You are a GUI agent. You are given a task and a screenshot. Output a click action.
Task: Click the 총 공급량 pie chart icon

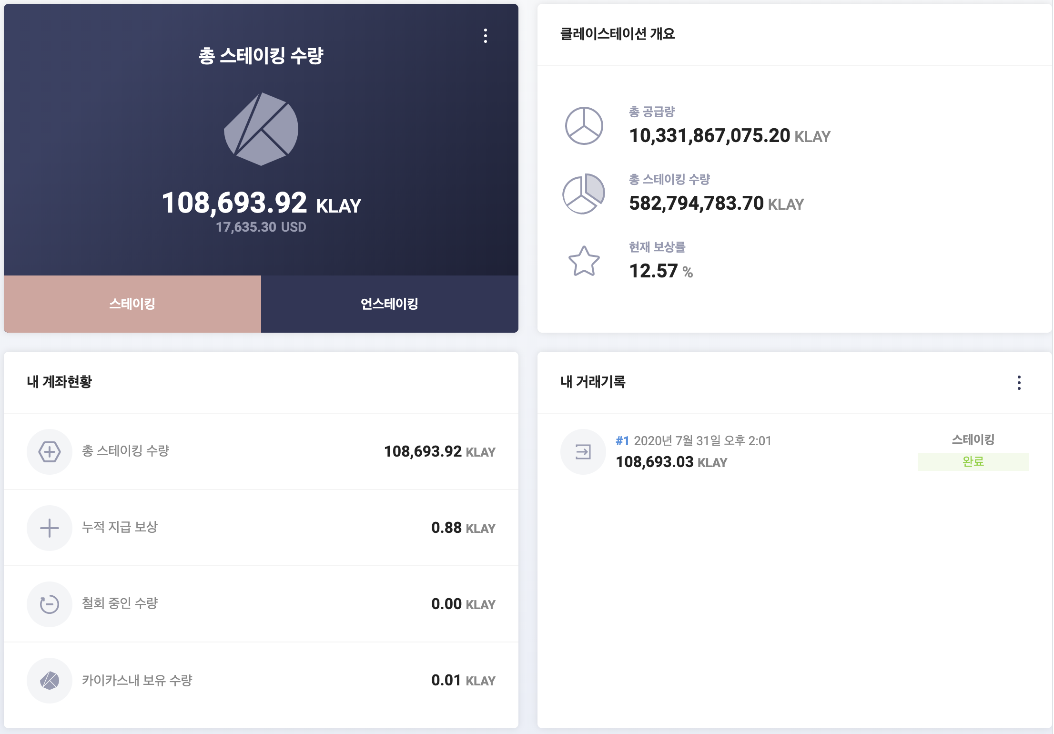[584, 126]
